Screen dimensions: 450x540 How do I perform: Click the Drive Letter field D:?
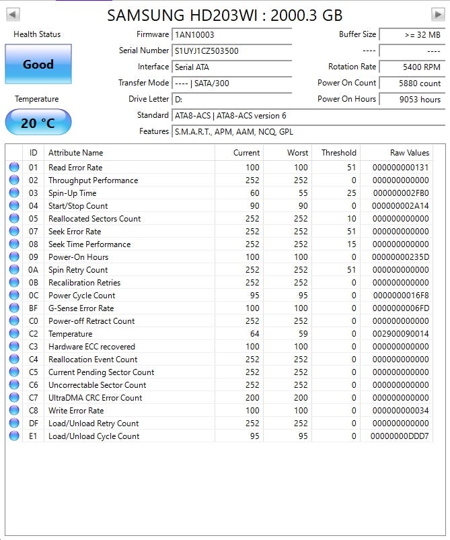[231, 99]
